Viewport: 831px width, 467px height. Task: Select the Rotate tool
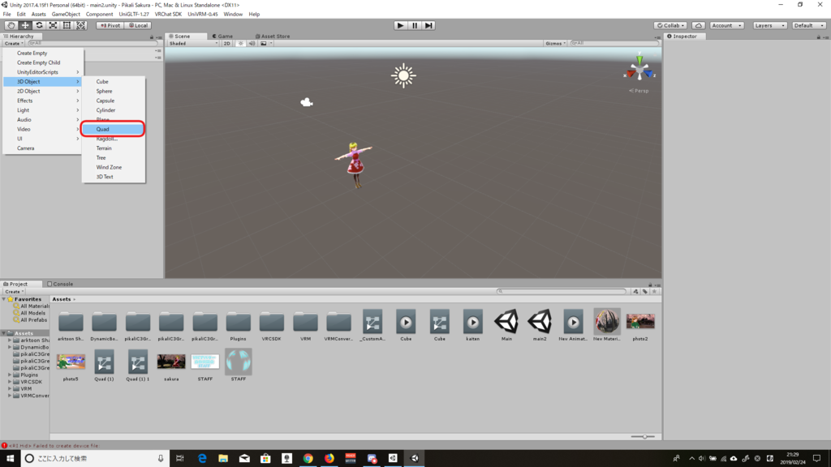click(x=39, y=25)
